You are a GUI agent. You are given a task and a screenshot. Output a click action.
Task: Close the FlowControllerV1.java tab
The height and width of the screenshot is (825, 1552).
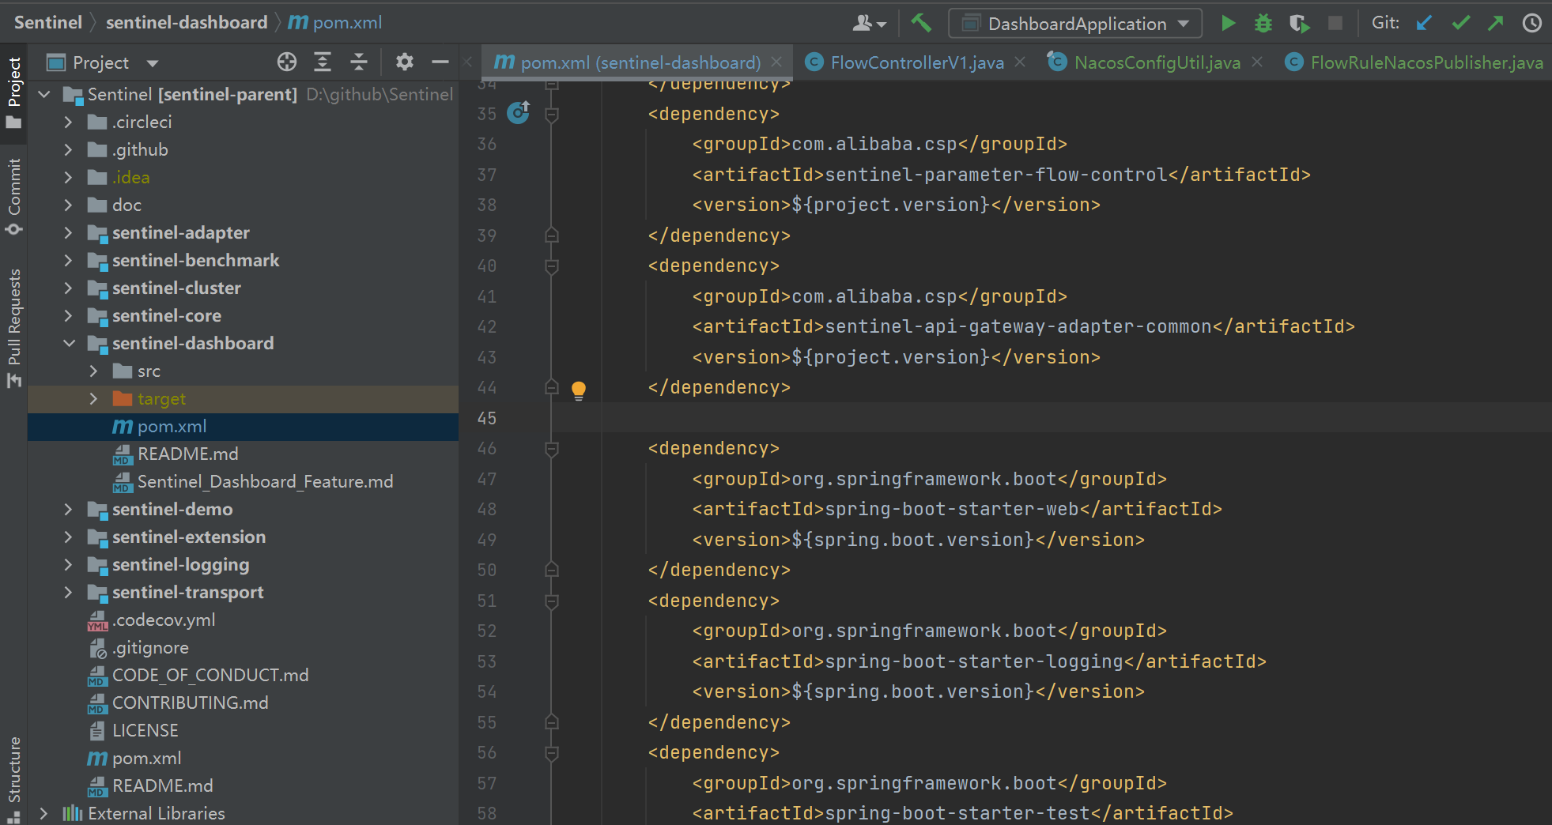pyautogui.click(x=1021, y=62)
